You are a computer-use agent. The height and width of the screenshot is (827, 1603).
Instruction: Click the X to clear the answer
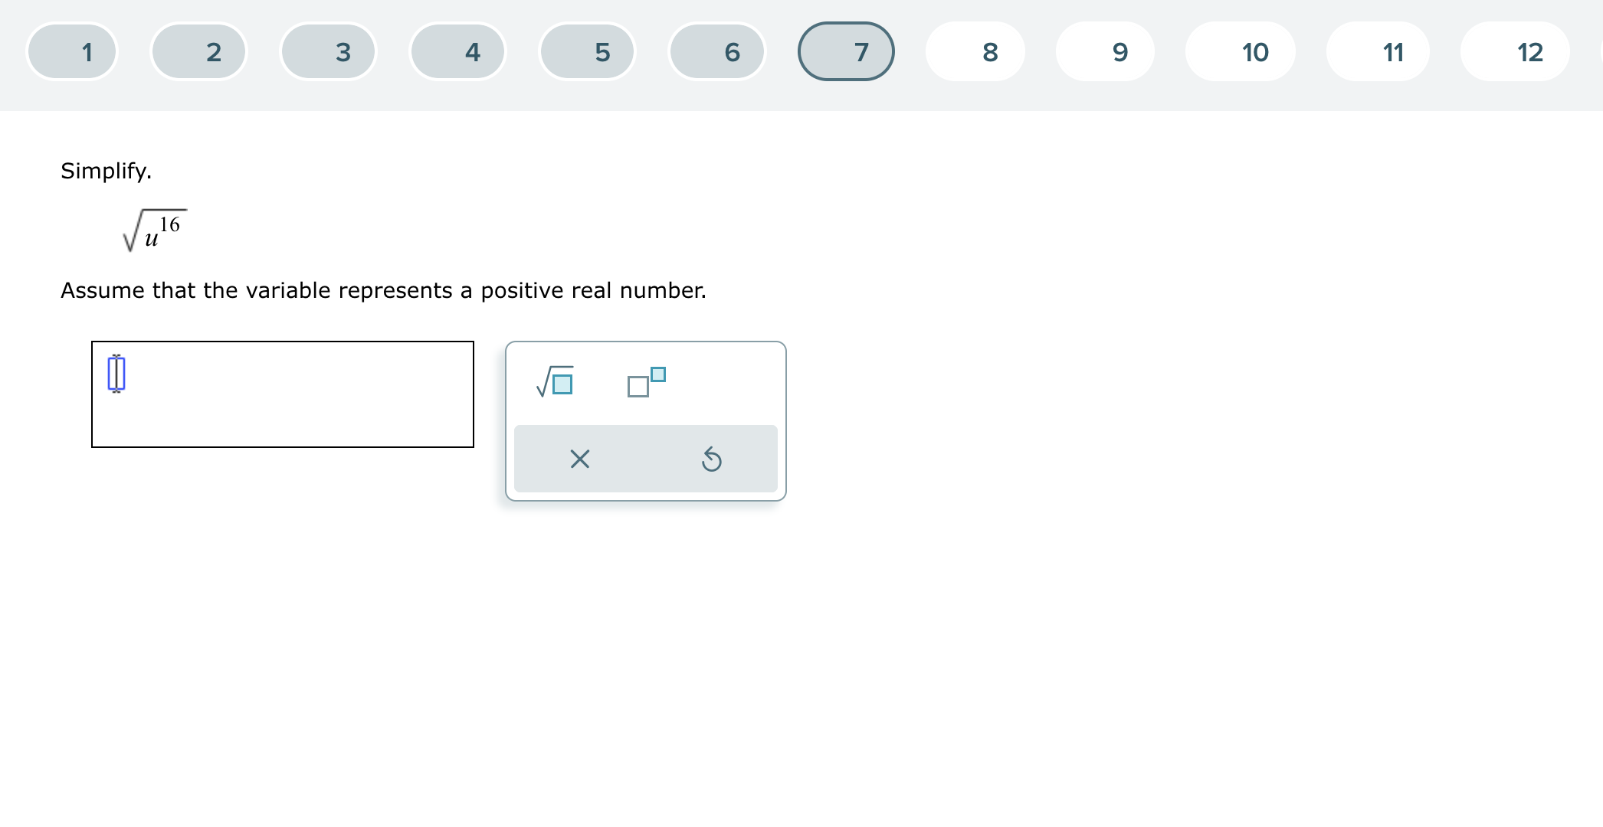pos(580,459)
